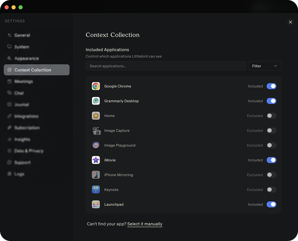
Task: Click the Image Capture app icon
Action: coord(95,130)
